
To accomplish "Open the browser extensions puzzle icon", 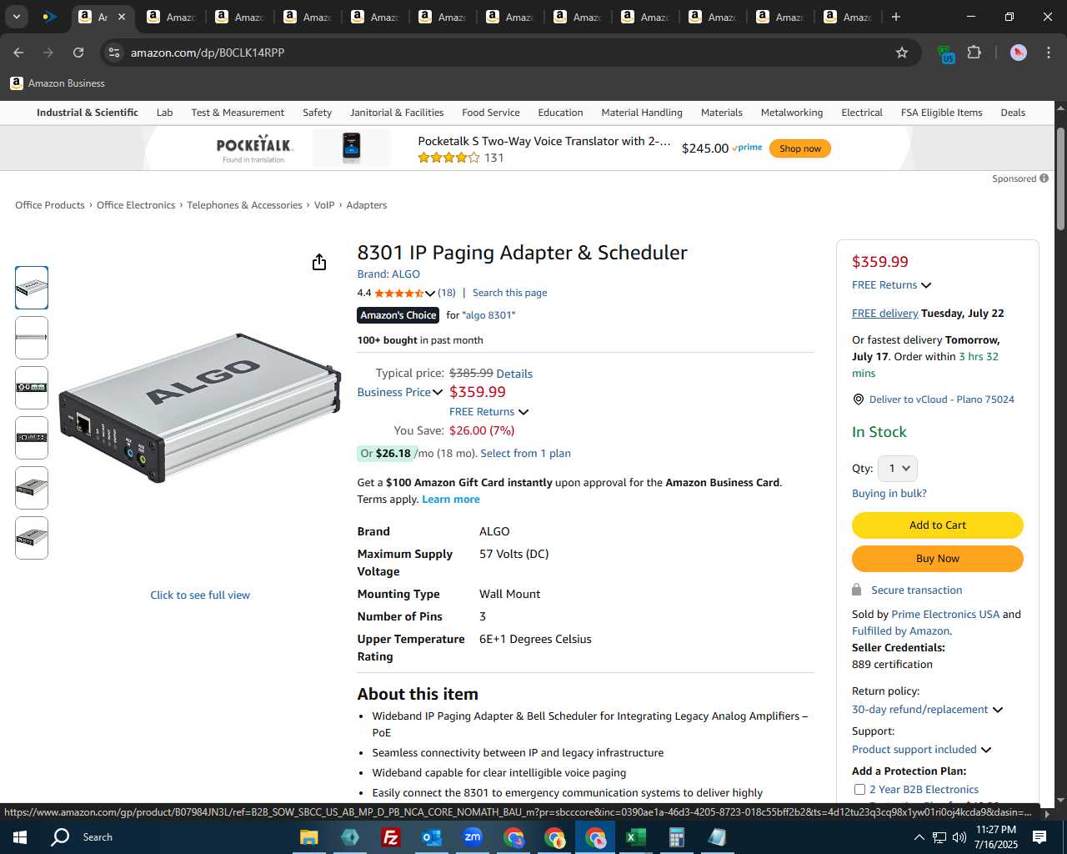I will [x=974, y=53].
